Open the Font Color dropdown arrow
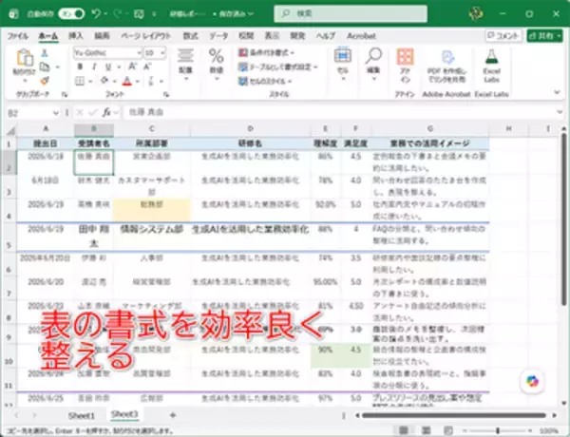This screenshot has width=570, height=437. [x=138, y=81]
